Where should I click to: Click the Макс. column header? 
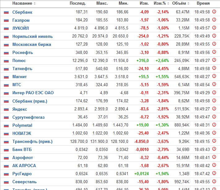point(102,3)
